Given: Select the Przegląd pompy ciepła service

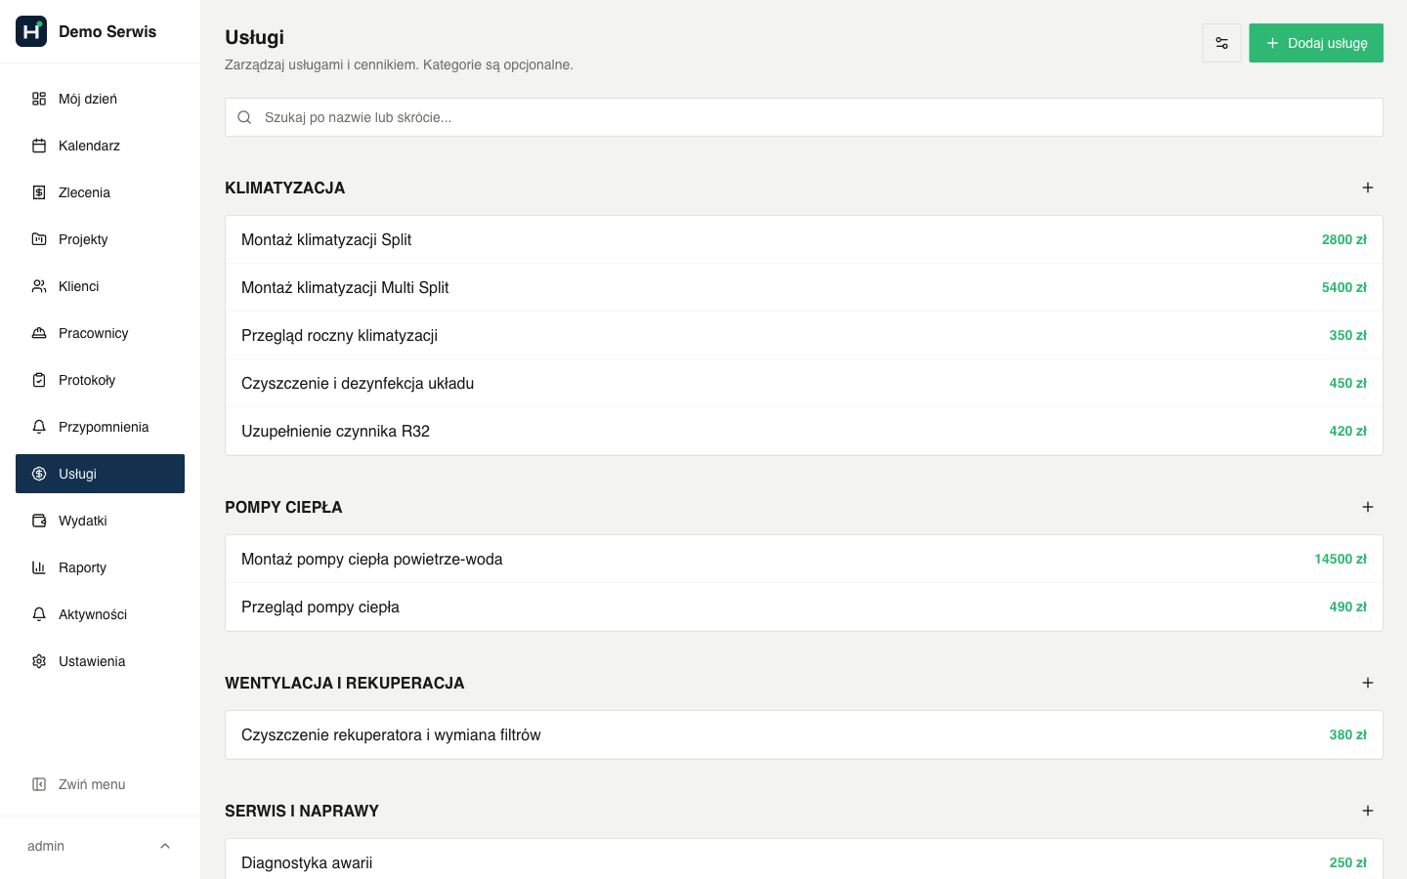Looking at the screenshot, I should pos(804,607).
